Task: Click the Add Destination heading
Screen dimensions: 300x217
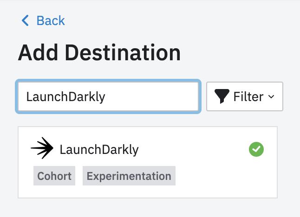Action: [x=99, y=53]
